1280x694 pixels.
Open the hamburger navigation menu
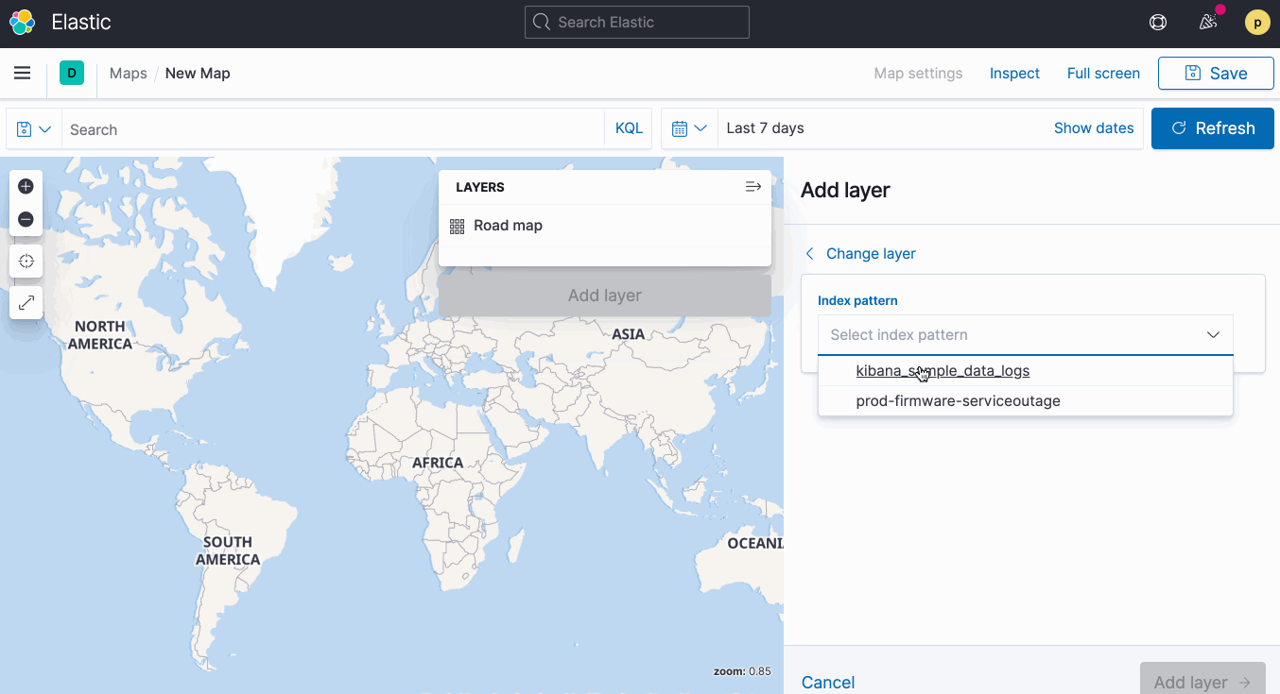[x=23, y=73]
